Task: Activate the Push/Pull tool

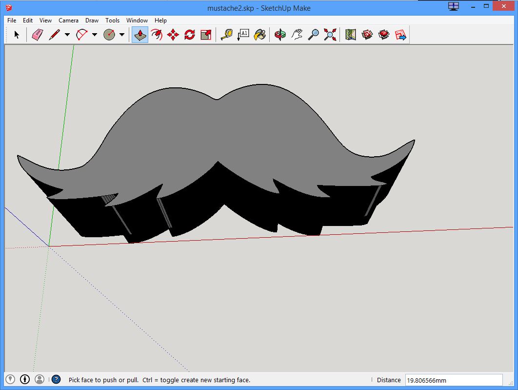Action: (x=140, y=35)
